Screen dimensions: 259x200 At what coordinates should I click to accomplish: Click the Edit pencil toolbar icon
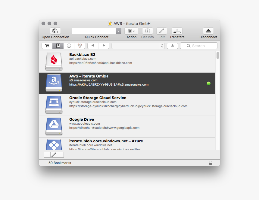coord(161,31)
